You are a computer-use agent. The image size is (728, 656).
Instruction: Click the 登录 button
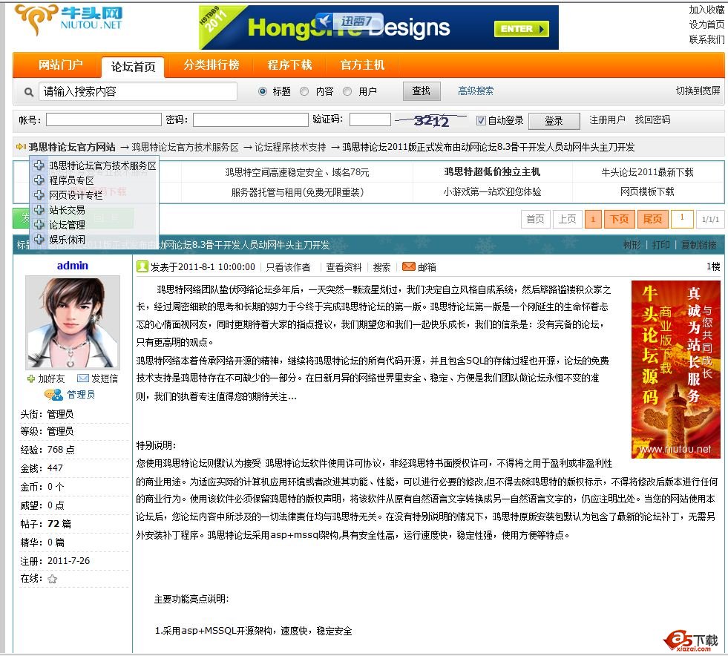point(554,121)
